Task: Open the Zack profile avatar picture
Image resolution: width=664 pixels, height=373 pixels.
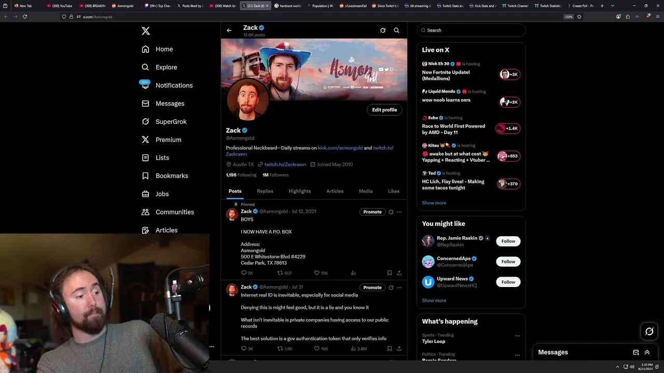Action: click(x=248, y=99)
